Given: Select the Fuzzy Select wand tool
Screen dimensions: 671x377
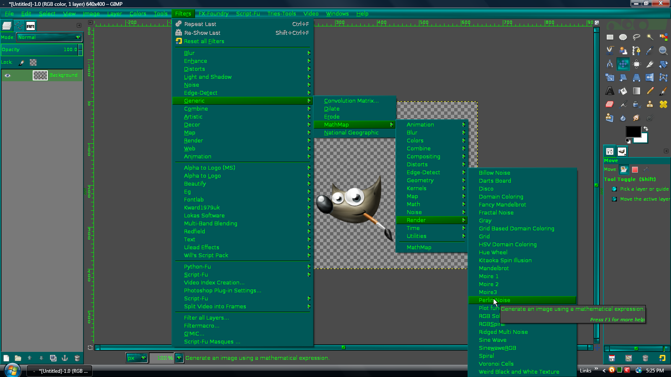Looking at the screenshot, I should click(650, 37).
